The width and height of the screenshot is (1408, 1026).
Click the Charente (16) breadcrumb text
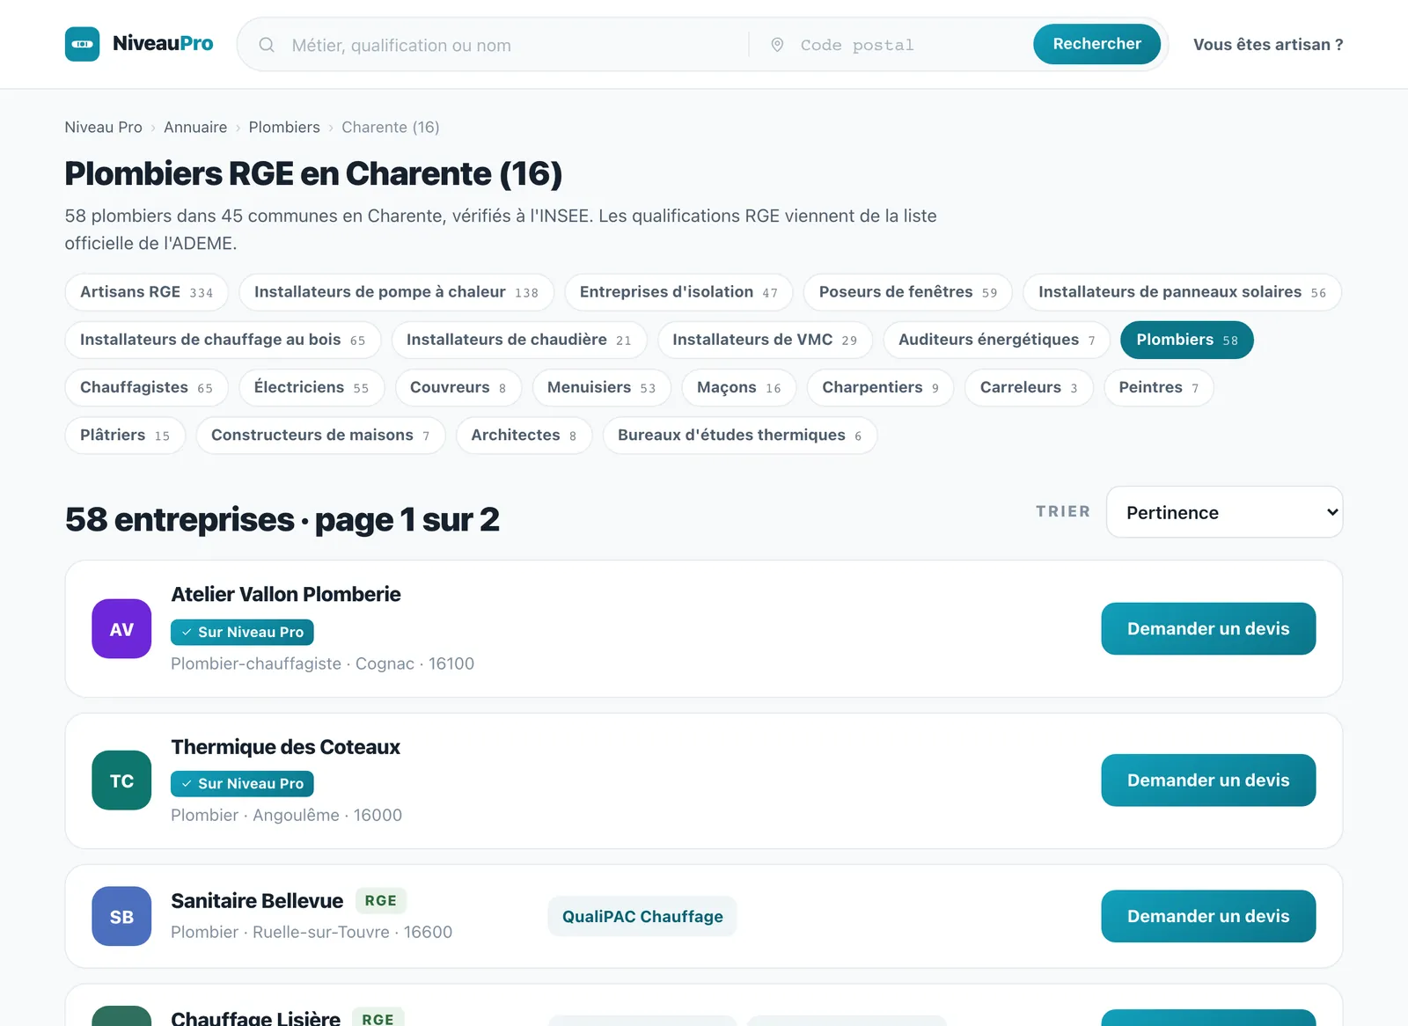[391, 127]
